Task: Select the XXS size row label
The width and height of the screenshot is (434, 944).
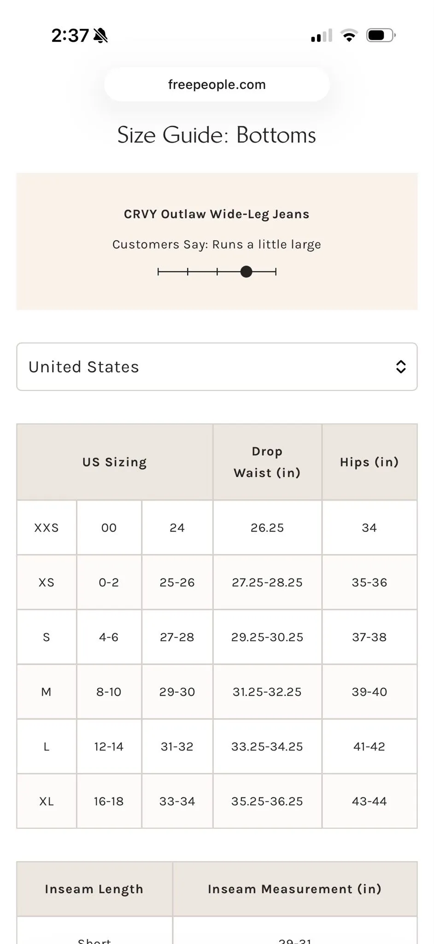Action: (x=47, y=528)
